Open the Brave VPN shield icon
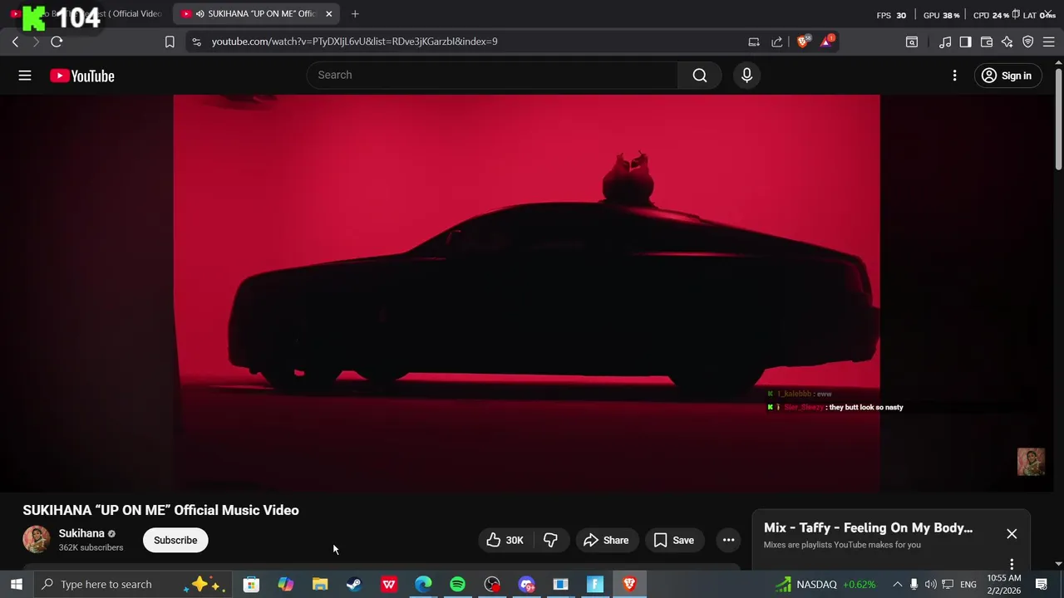Screen dimensions: 1064x598 point(1028,42)
